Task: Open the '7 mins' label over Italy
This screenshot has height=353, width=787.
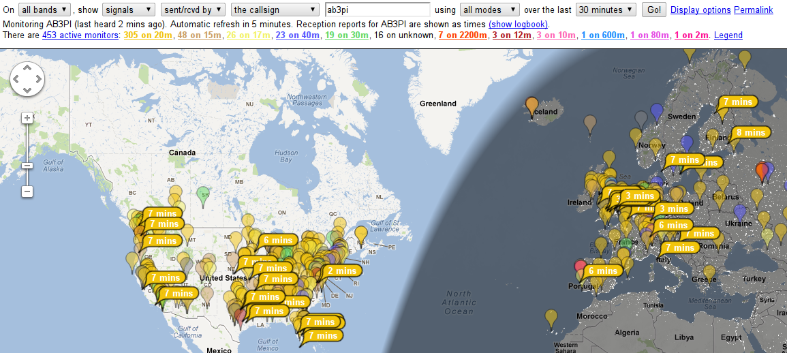Action: click(x=680, y=247)
